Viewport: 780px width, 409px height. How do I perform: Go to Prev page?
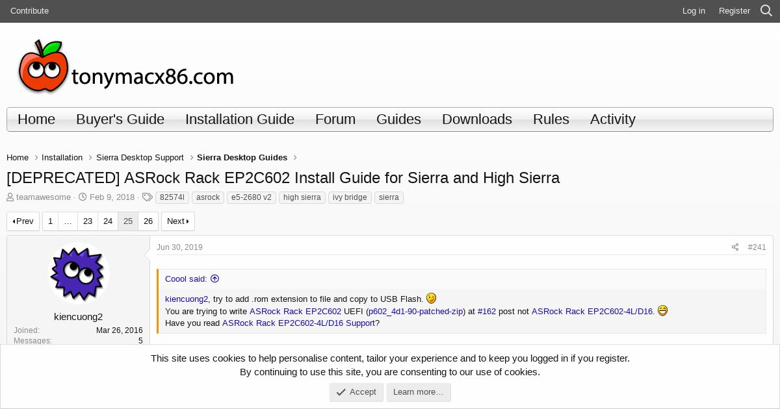pyautogui.click(x=23, y=221)
